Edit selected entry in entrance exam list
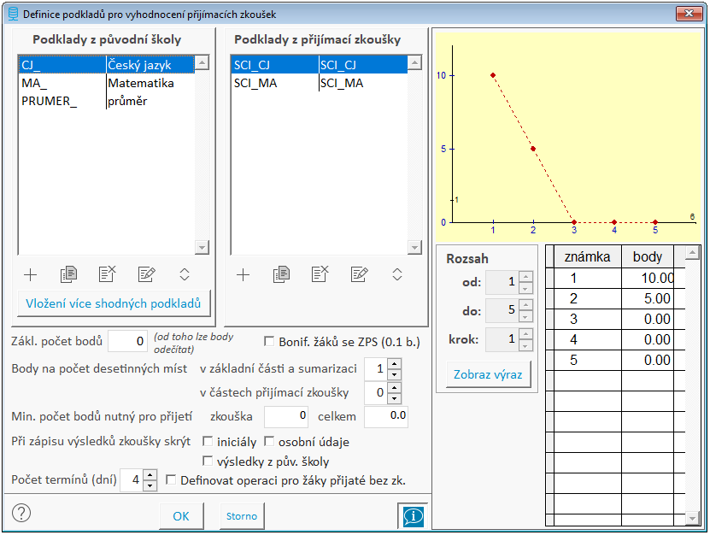This screenshot has height=535, width=710. point(359,274)
